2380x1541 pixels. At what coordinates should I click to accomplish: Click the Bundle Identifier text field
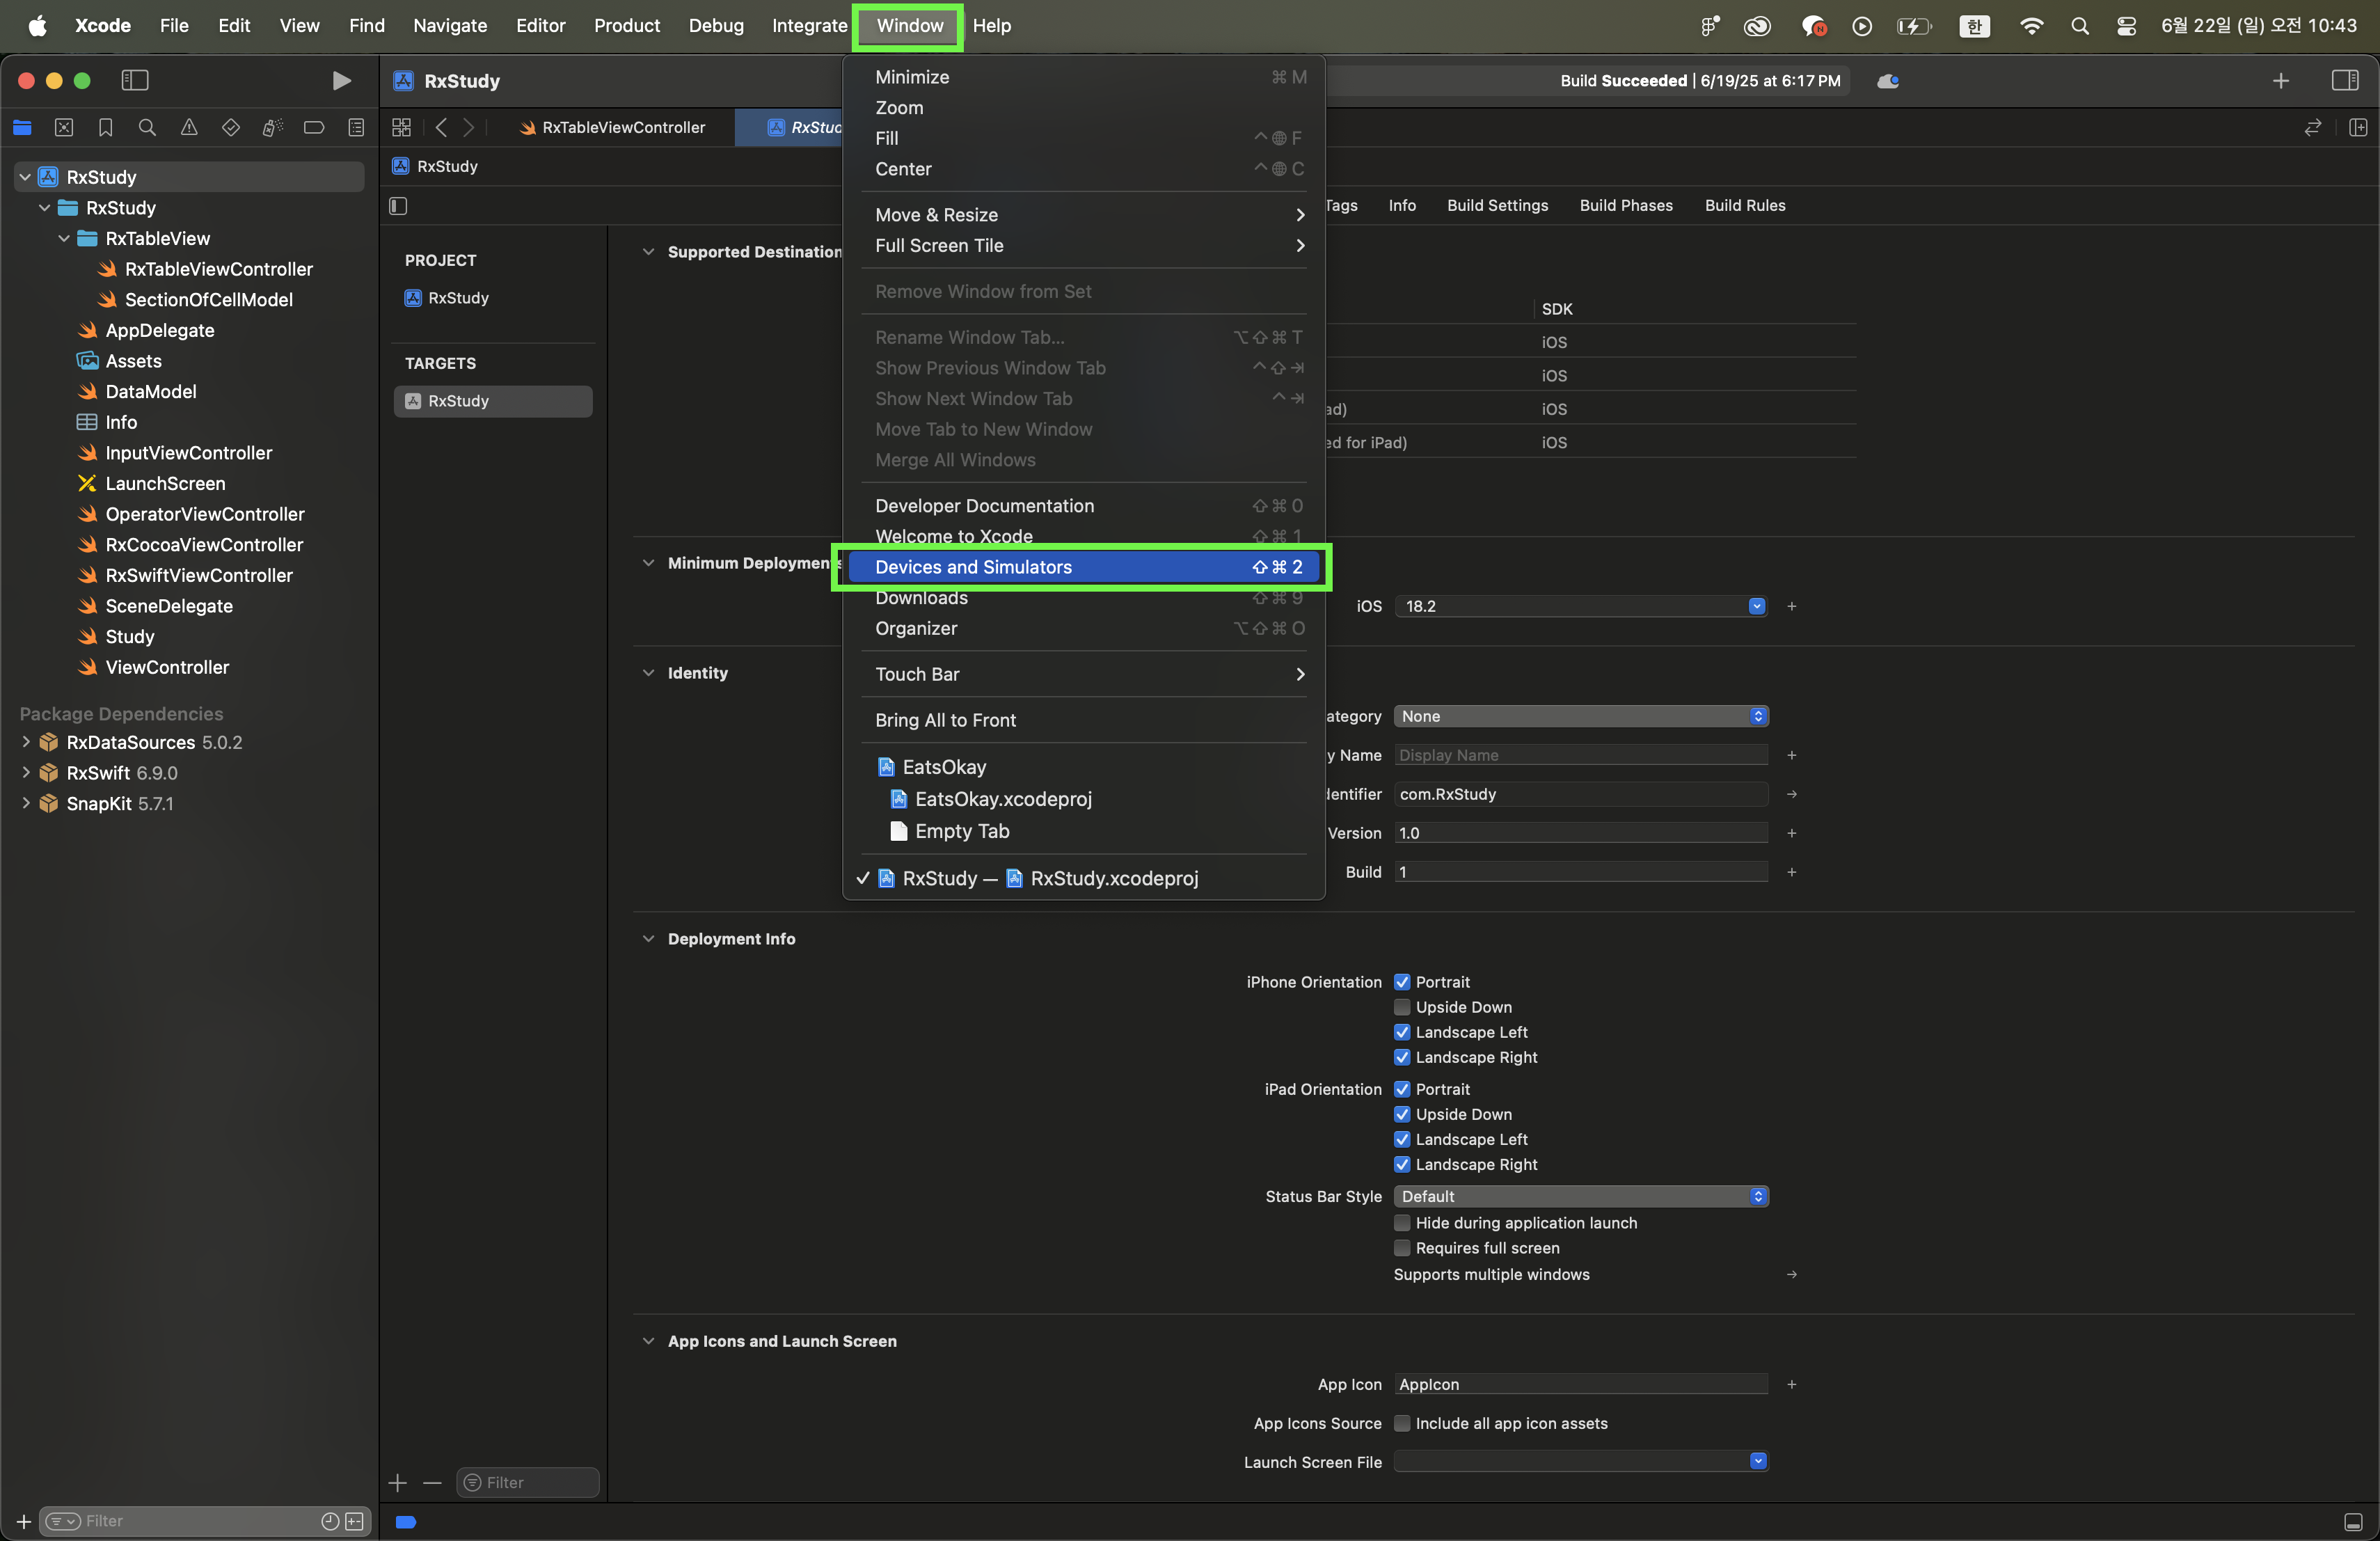coord(1580,794)
